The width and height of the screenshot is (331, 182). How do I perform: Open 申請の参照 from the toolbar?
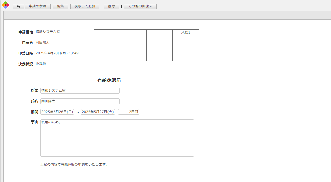click(x=37, y=7)
